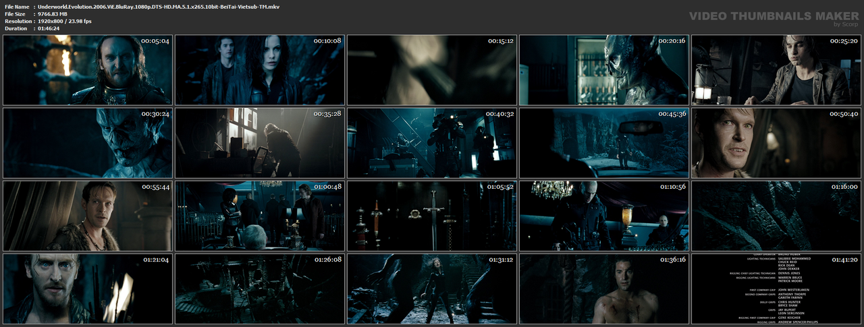Click the Underworld.Evolution .mkv file name
Screen dimensions: 864x327
(159, 6)
